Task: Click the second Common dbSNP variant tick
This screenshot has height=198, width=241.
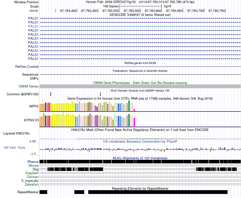Action: [100, 94]
